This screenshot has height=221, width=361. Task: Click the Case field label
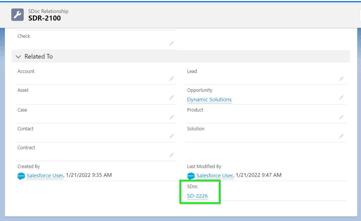[22, 110]
